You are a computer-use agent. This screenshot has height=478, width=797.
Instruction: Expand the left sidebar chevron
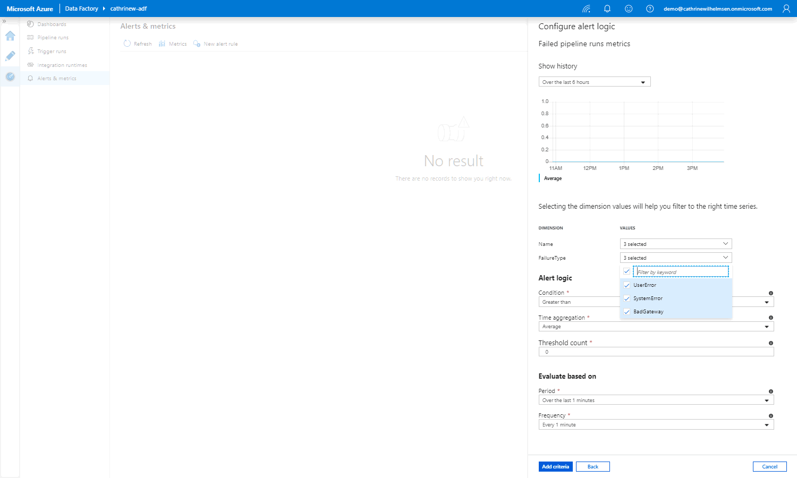click(4, 21)
